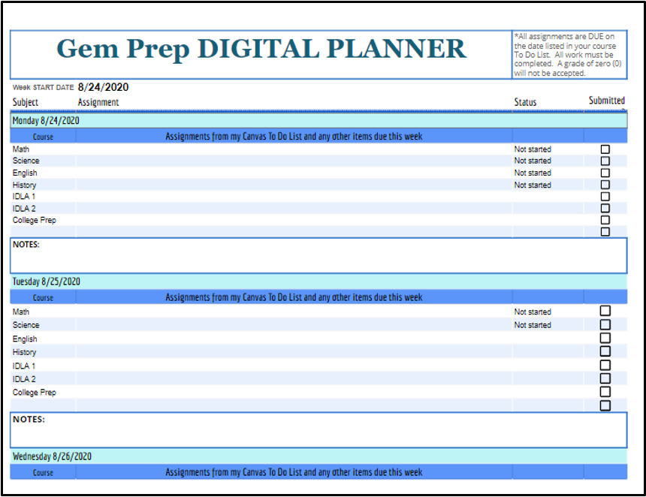Check the Submitted box for Monday Science
The width and height of the screenshot is (646, 497).
(605, 161)
